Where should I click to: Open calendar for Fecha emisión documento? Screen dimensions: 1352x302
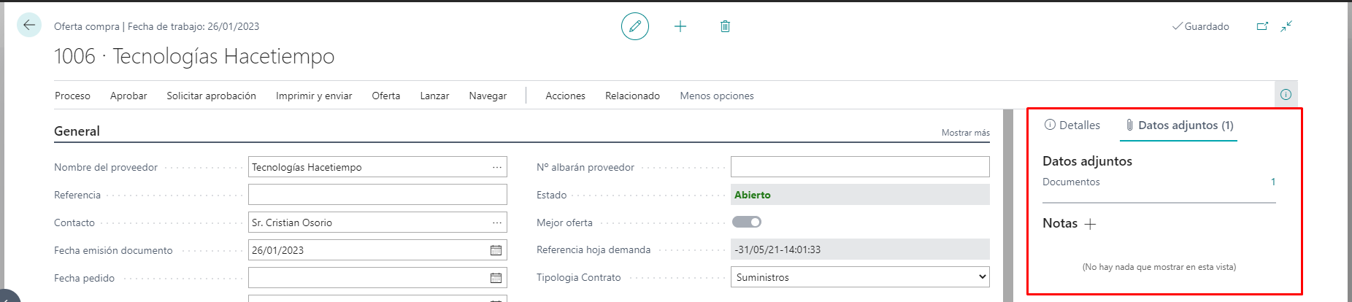(496, 250)
